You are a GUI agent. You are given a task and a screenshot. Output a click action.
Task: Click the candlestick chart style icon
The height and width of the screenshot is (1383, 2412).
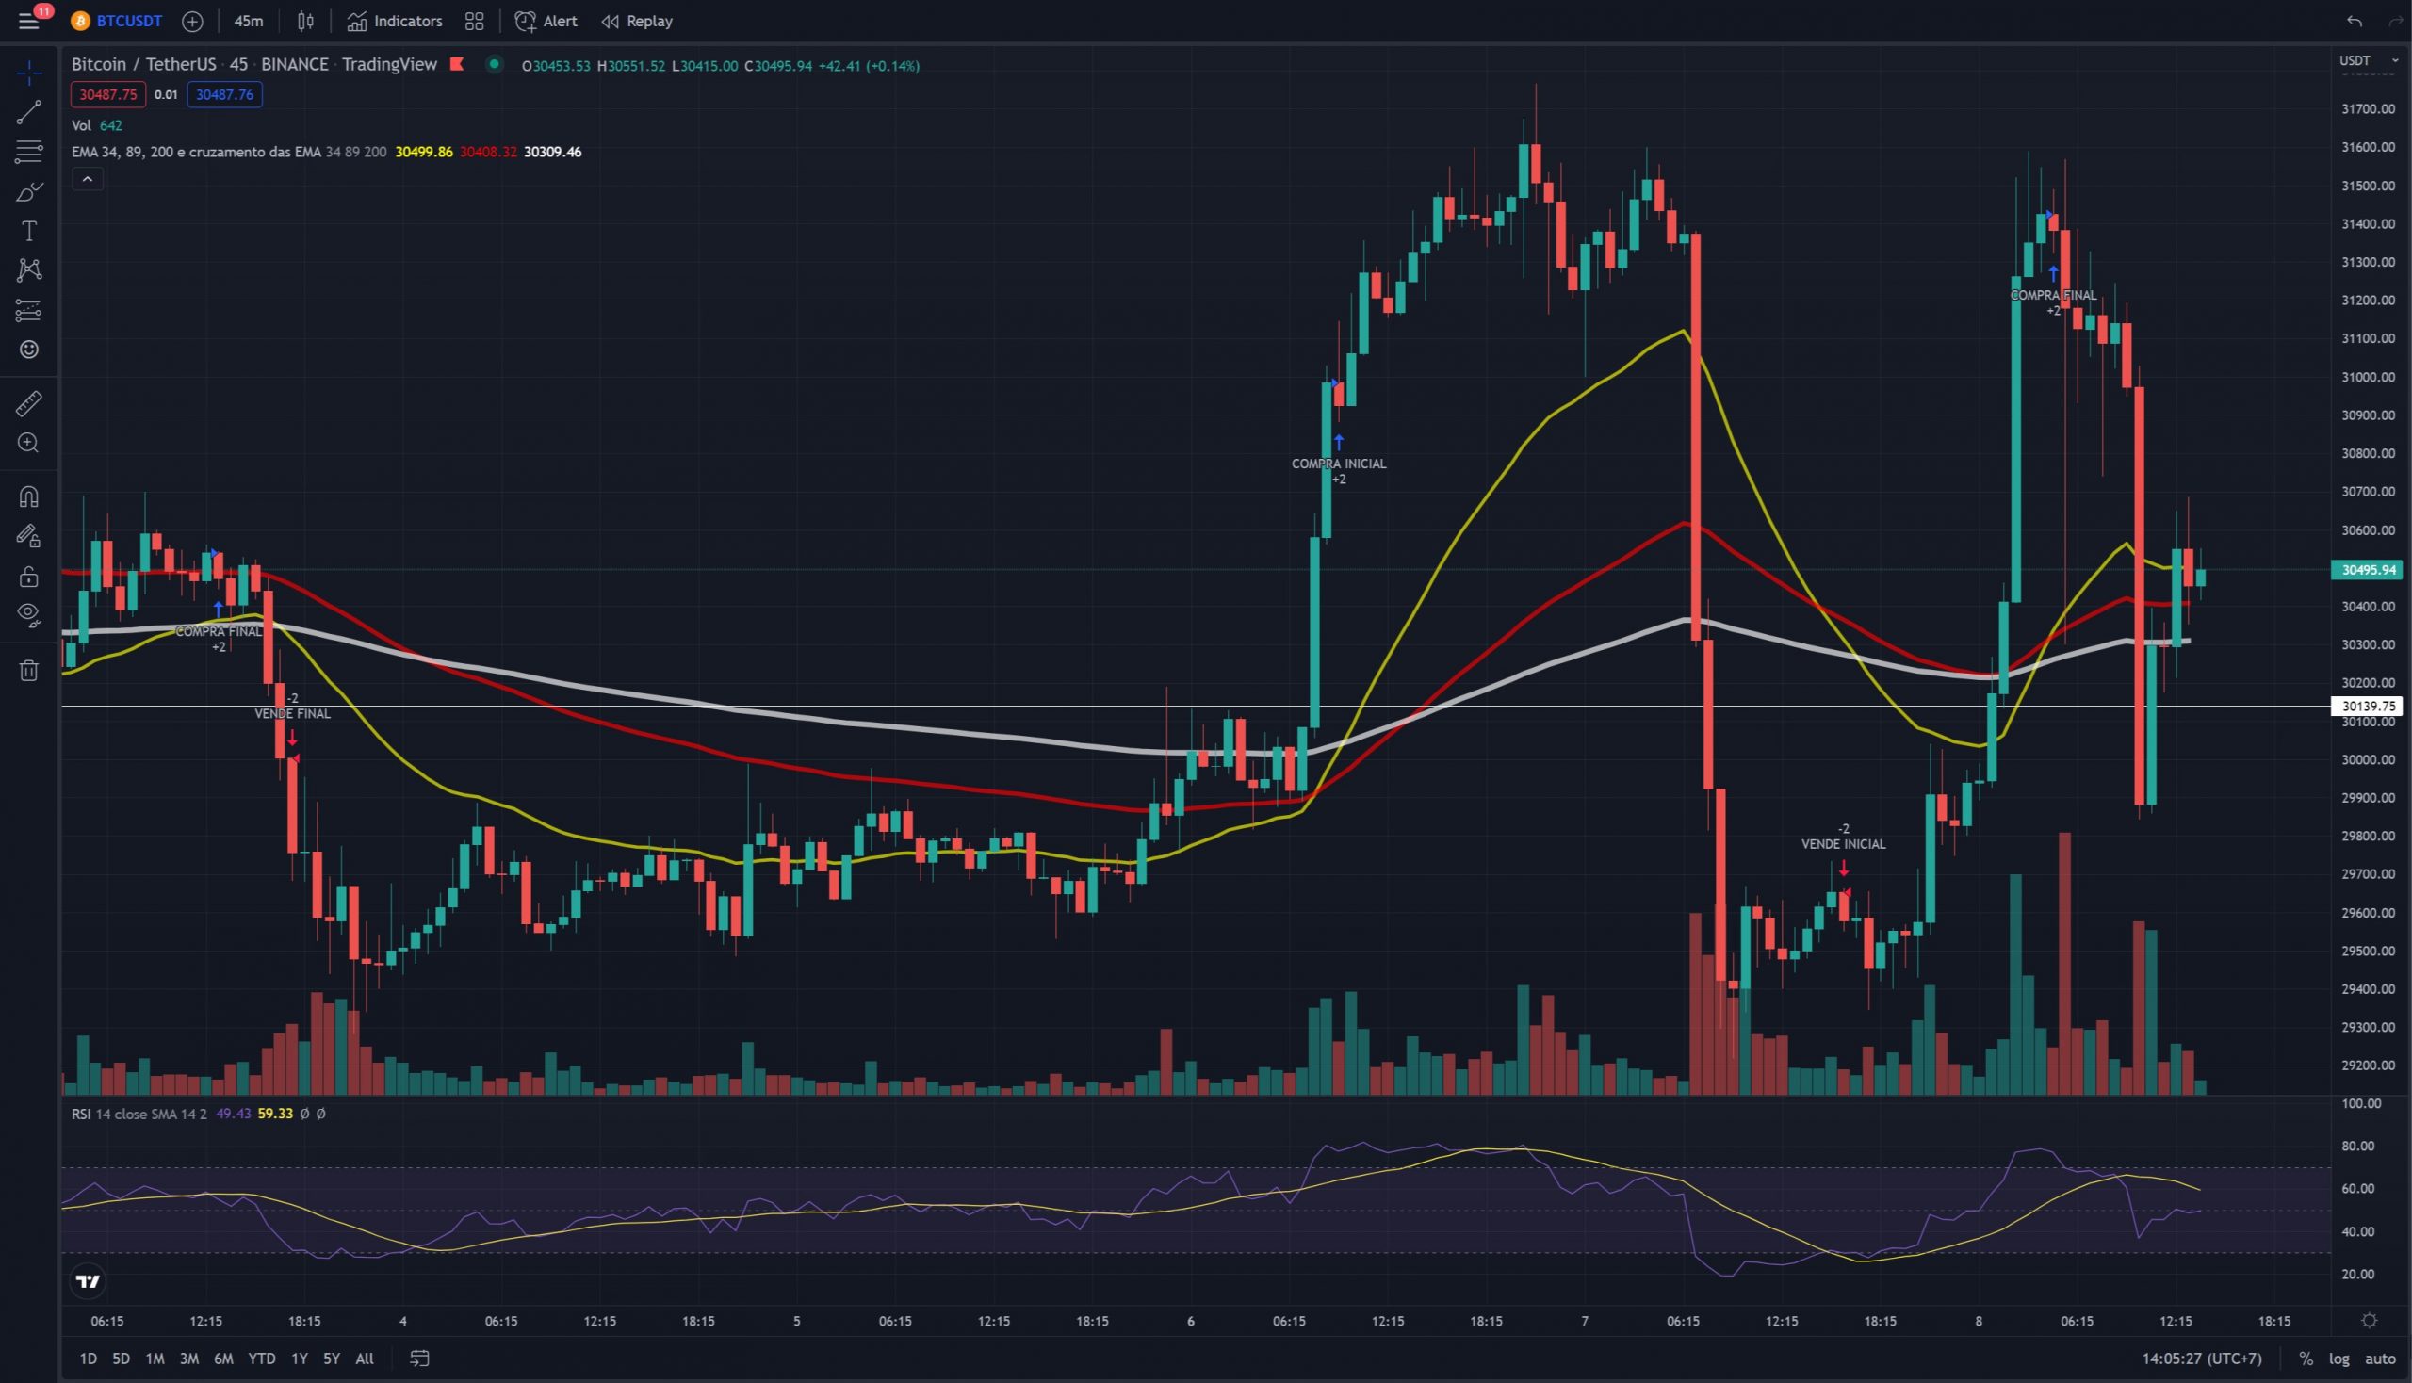click(x=305, y=21)
